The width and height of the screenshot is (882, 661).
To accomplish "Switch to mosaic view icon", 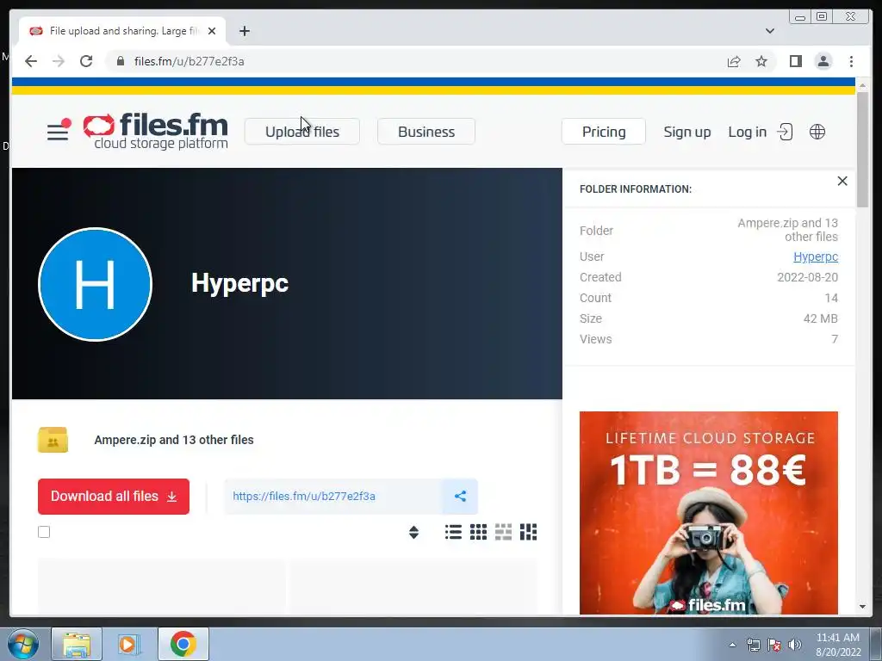I will tap(528, 532).
